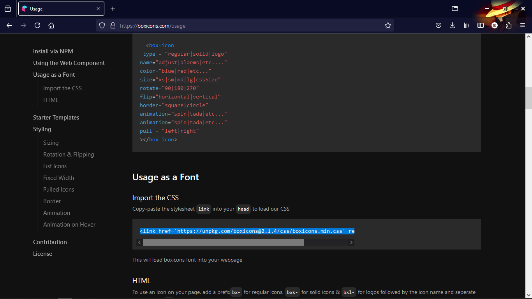
Task: Open the account B avatar icon
Action: coord(495,26)
